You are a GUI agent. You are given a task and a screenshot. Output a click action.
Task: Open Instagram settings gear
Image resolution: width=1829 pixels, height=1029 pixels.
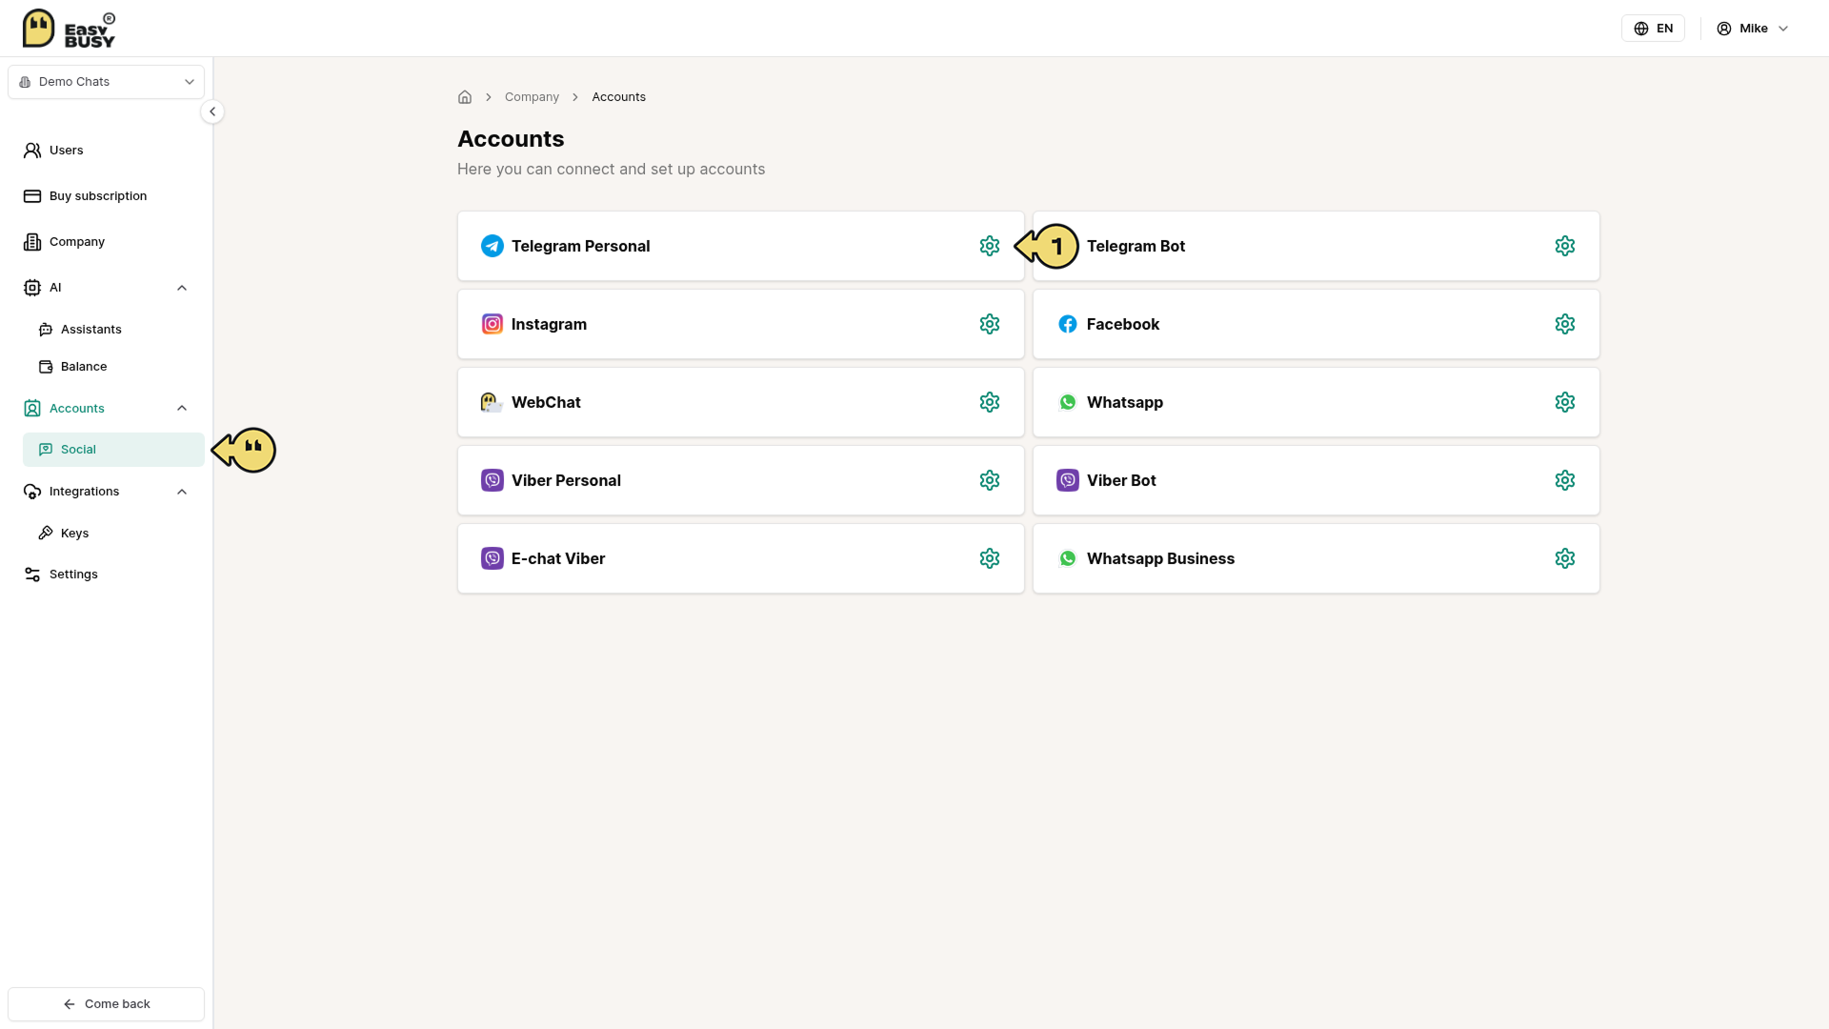tap(990, 324)
